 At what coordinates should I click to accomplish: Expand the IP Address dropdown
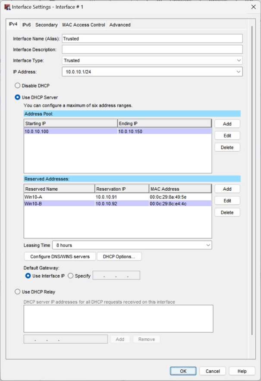pos(152,72)
